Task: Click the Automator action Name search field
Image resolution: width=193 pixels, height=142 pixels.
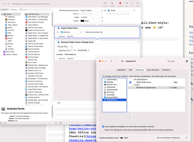Action: (x=36, y=10)
